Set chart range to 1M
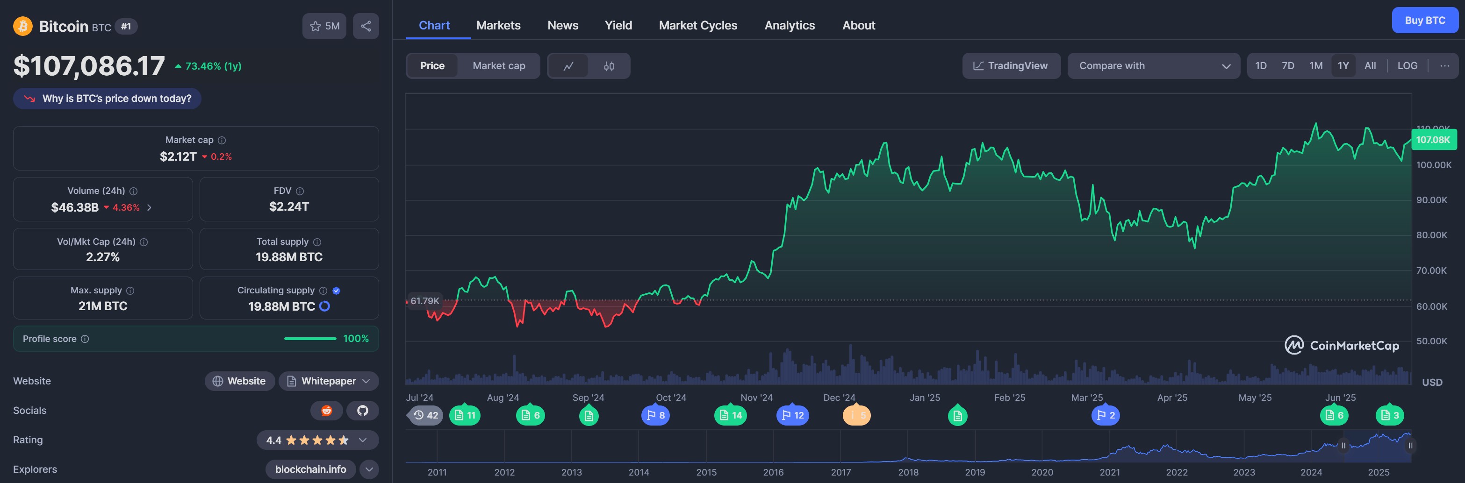The width and height of the screenshot is (1465, 483). click(1316, 66)
